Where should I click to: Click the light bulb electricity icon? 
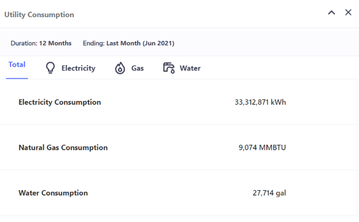click(50, 68)
